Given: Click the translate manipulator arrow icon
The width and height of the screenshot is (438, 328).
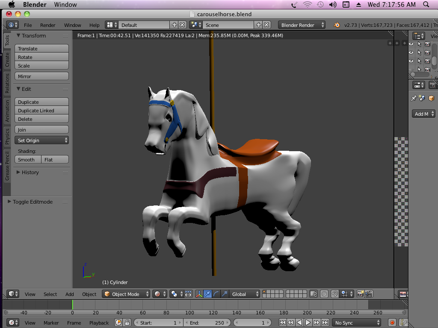Looking at the screenshot, I should [x=207, y=294].
